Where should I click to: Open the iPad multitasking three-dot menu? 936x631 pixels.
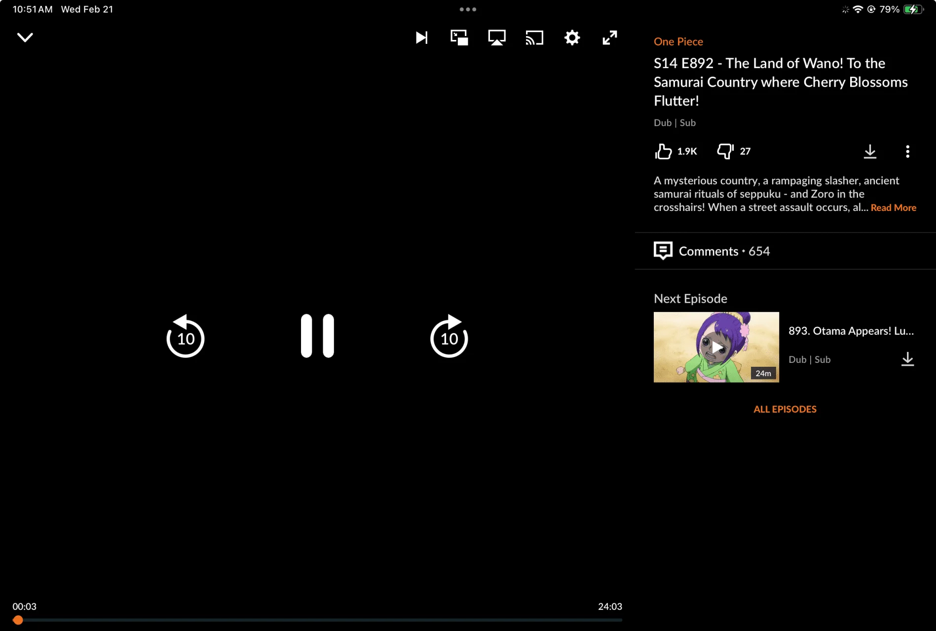coord(468,9)
